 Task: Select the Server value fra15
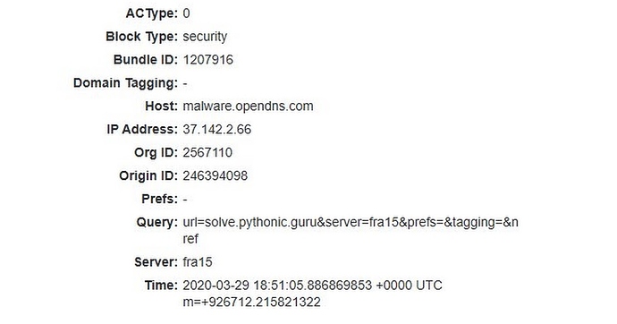click(197, 262)
